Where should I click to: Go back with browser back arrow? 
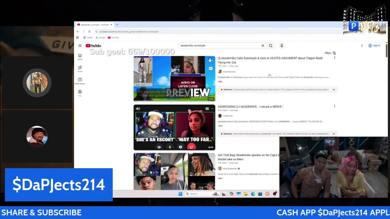(78, 32)
